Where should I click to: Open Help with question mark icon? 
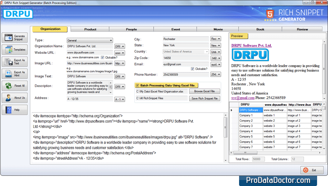(15, 110)
